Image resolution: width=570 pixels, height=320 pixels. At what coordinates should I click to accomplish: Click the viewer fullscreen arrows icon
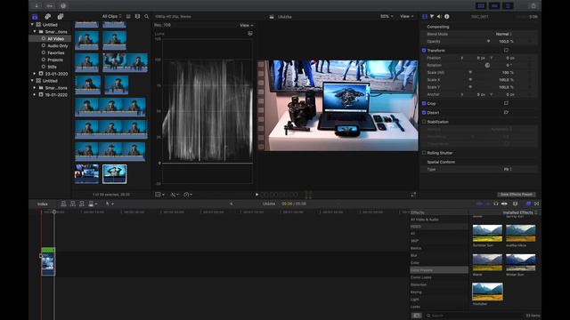click(413, 195)
